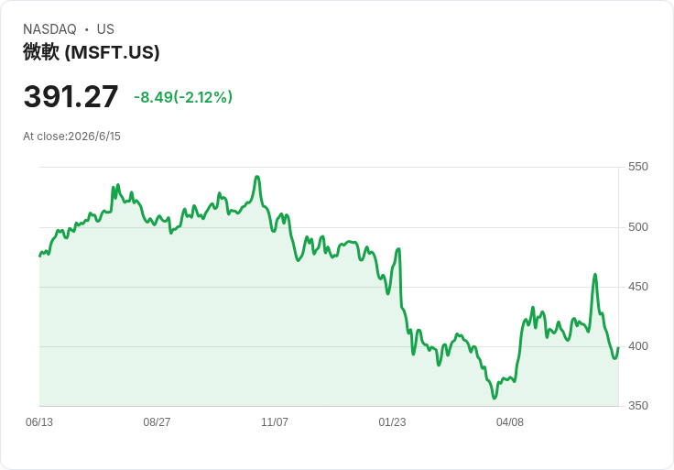The image size is (674, 470).
Task: Click the 500 price axis label
Action: [x=638, y=227]
